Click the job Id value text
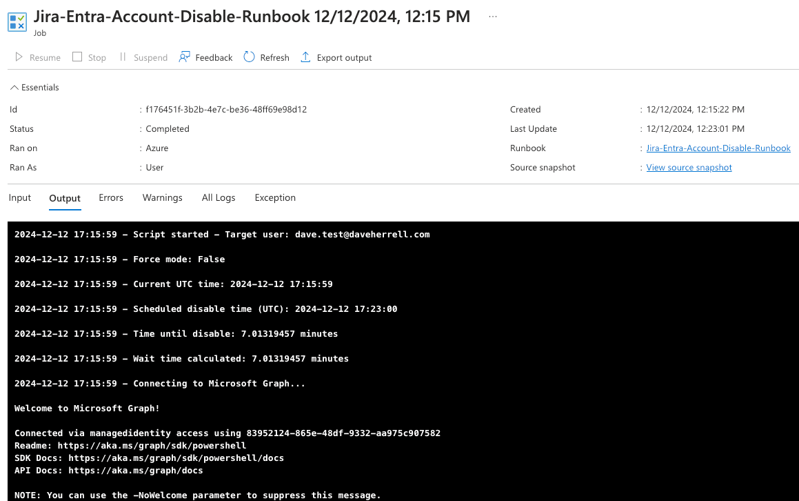Image resolution: width=799 pixels, height=501 pixels. [226, 110]
